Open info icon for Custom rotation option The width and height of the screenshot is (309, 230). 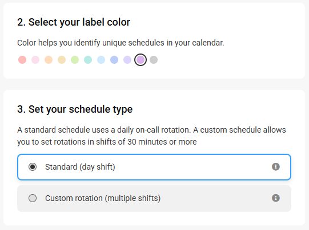point(276,198)
